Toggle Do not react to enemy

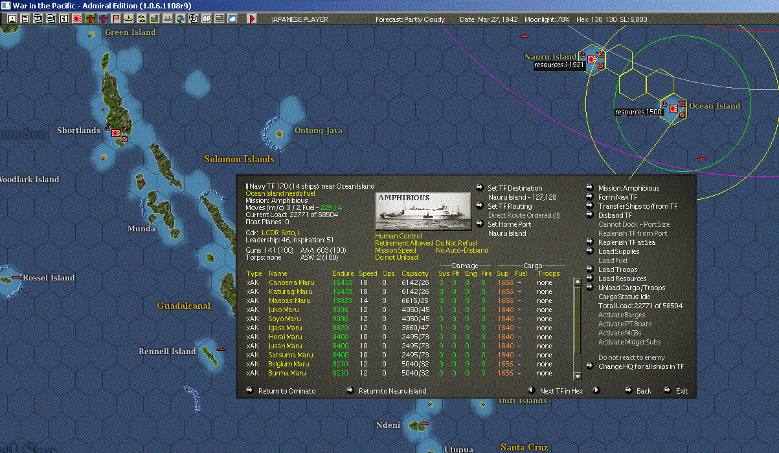pos(631,357)
